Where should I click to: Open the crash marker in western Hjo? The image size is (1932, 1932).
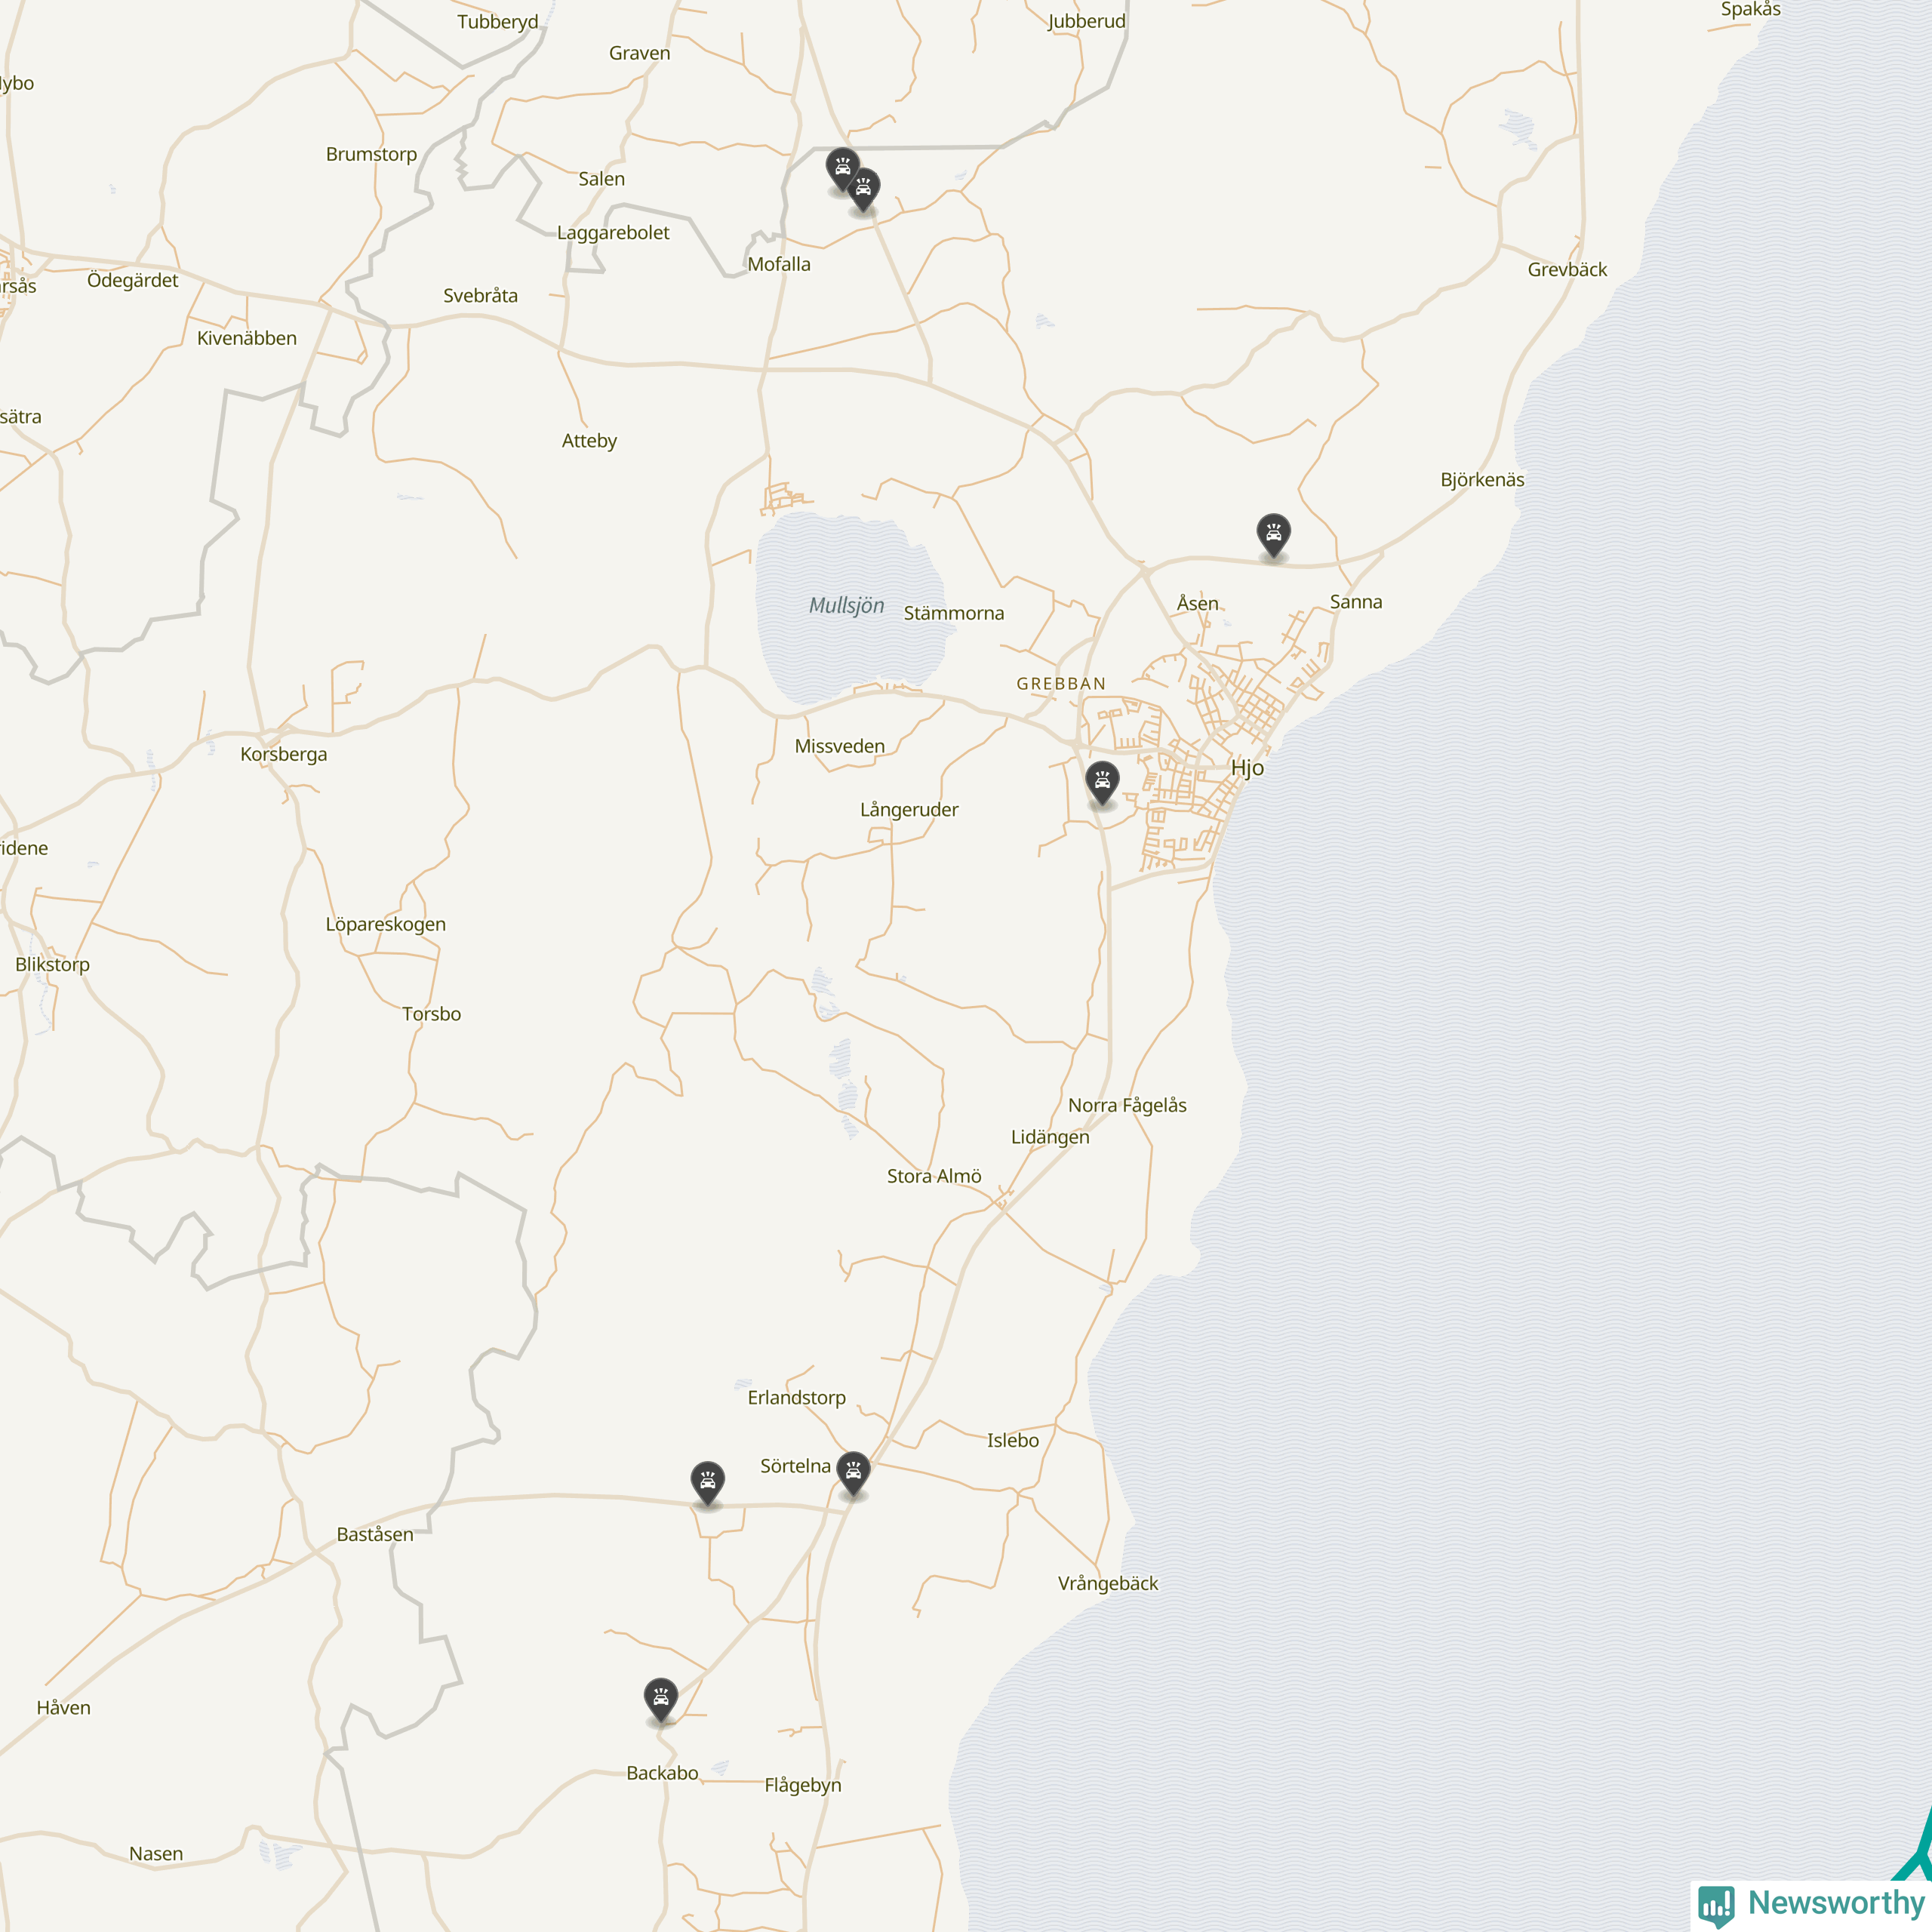pyautogui.click(x=1102, y=780)
